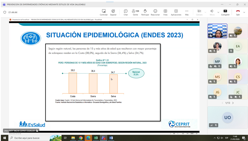The image size is (248, 141).
Task: Click the CEPRIT logo on the slide
Action: coord(179,124)
